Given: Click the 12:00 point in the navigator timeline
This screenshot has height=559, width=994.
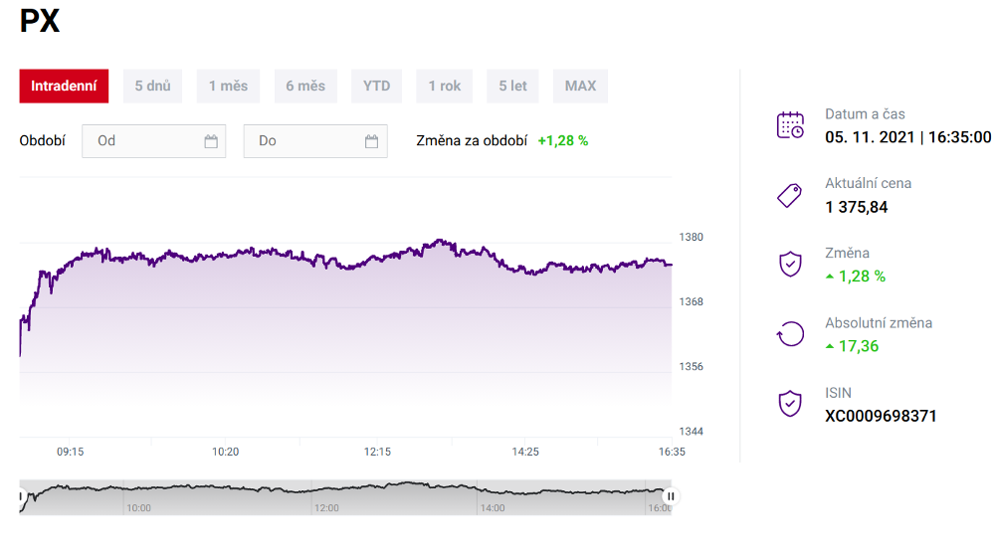Looking at the screenshot, I should pyautogui.click(x=326, y=506).
